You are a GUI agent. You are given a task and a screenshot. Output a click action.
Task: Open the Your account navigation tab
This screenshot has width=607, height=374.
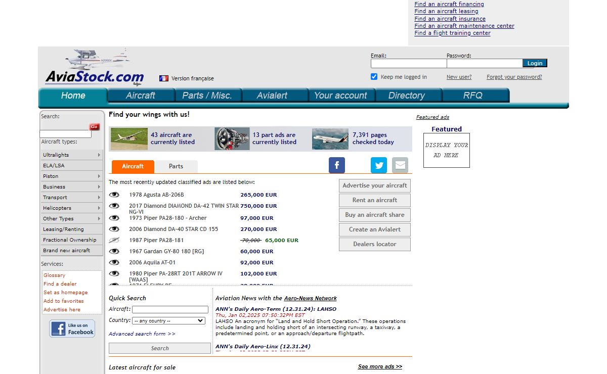341,96
